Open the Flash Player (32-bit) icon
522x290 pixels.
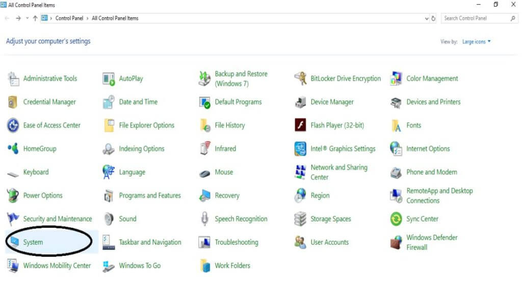pos(300,125)
